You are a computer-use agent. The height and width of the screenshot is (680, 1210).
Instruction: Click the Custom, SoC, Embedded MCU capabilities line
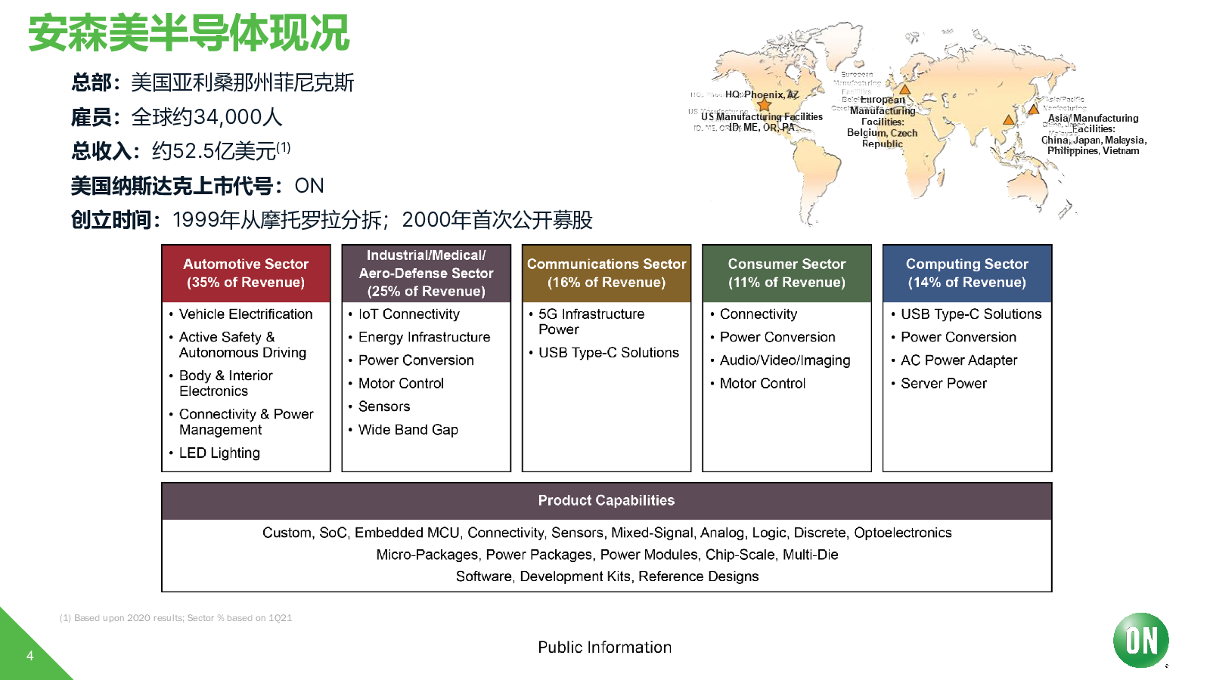[607, 533]
